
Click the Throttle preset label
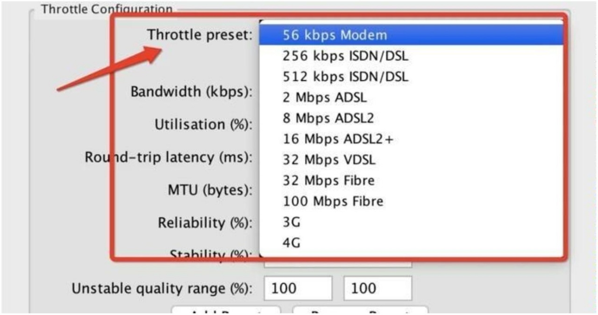tap(200, 35)
